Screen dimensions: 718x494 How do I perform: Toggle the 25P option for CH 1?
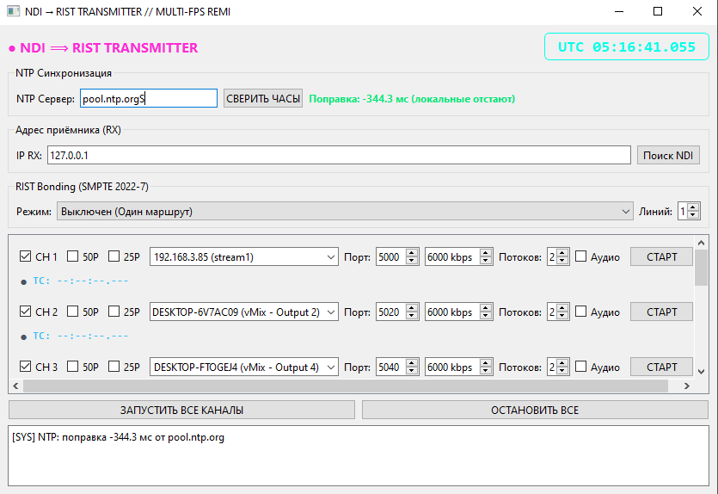[114, 256]
